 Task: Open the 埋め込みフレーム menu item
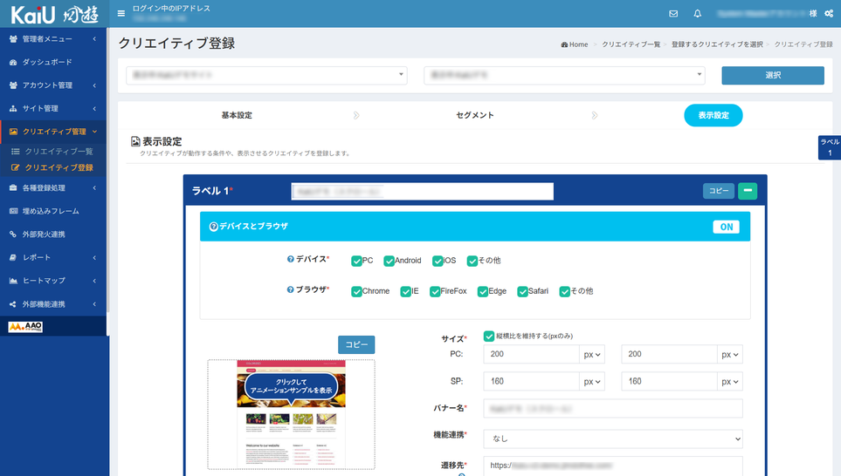point(53,211)
